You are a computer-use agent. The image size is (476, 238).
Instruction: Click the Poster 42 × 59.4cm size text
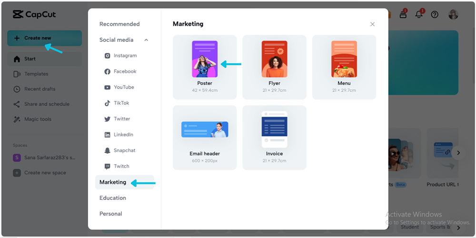coord(205,90)
